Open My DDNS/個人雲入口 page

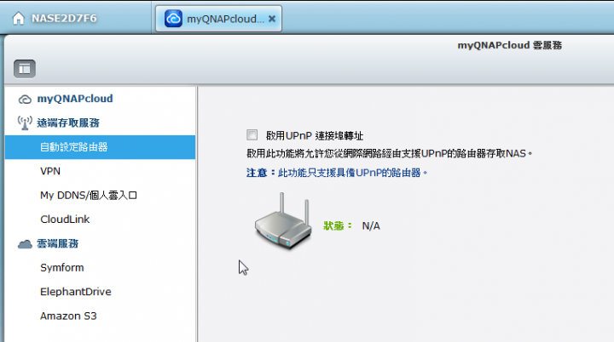[x=89, y=195]
